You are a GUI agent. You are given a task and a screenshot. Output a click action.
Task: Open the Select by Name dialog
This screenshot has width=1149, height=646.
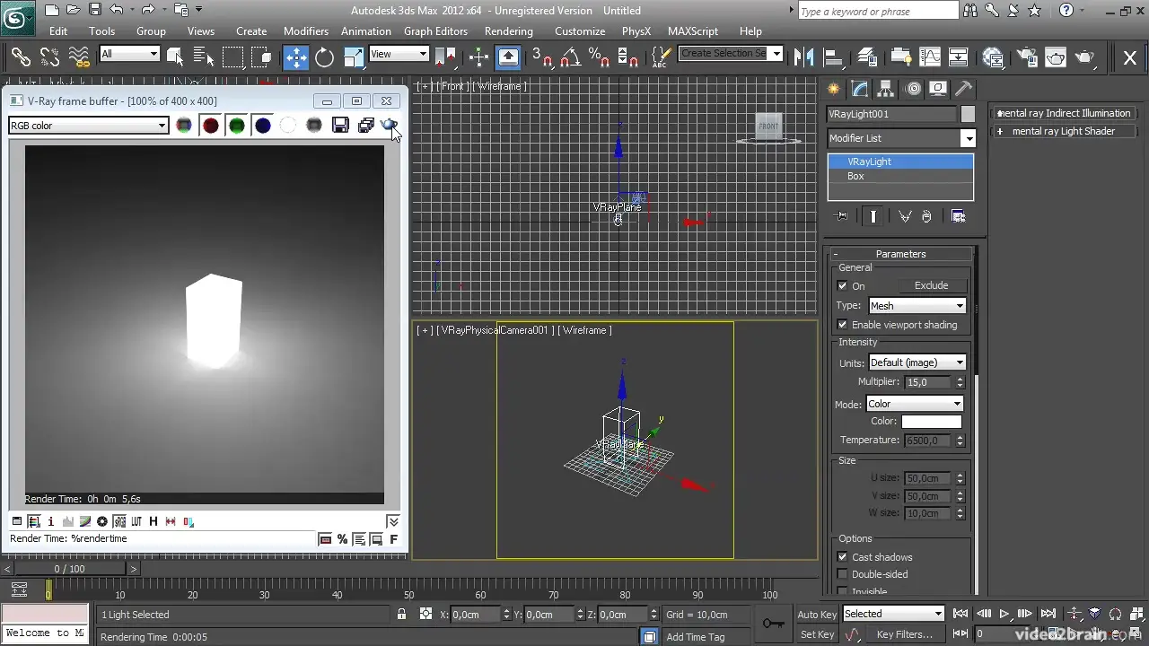pyautogui.click(x=204, y=57)
